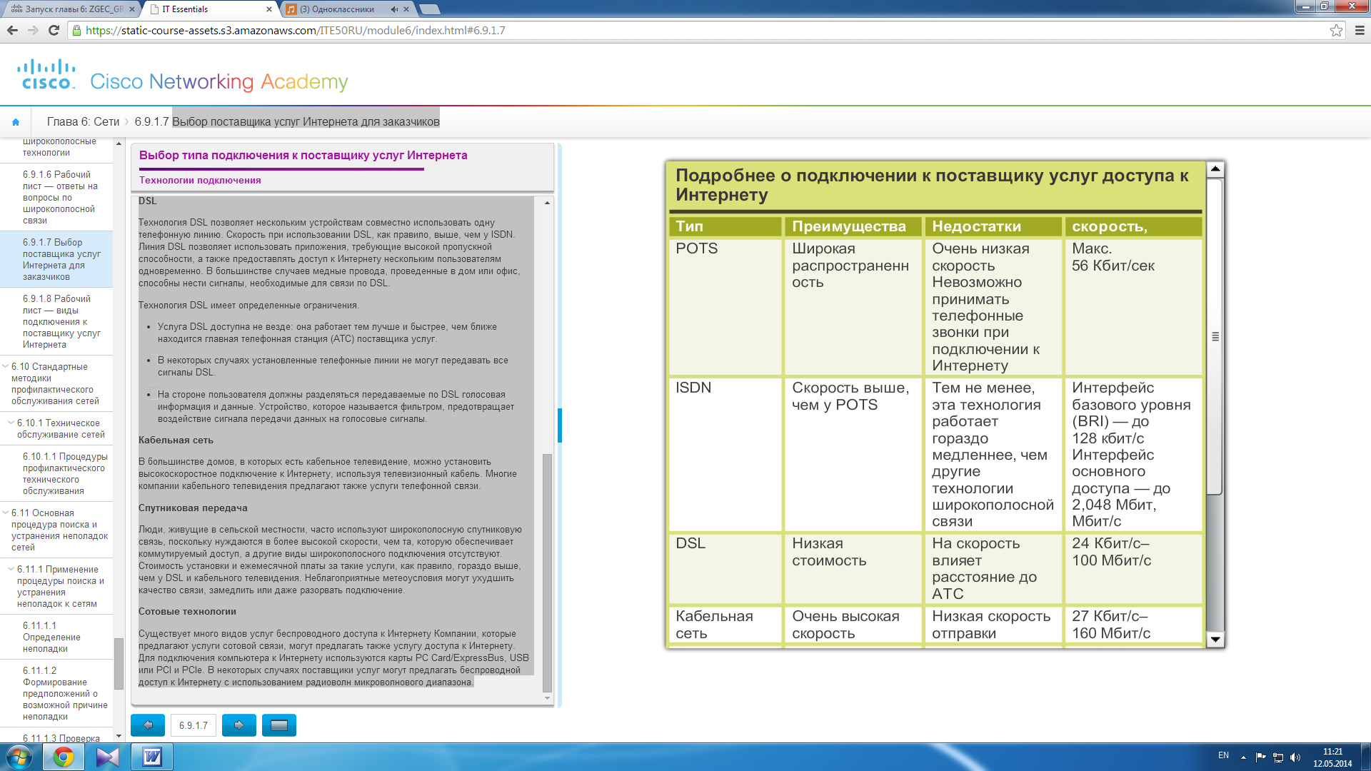Viewport: 1371px width, 771px height.
Task: Click the page number field 6.9.1.7
Action: (x=194, y=725)
